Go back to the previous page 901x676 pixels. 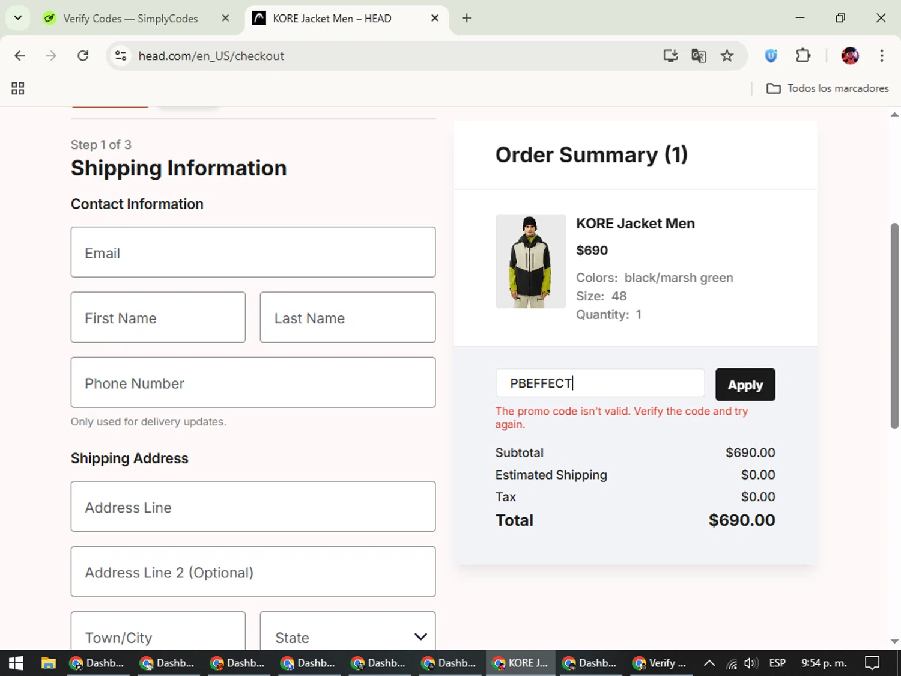click(20, 56)
